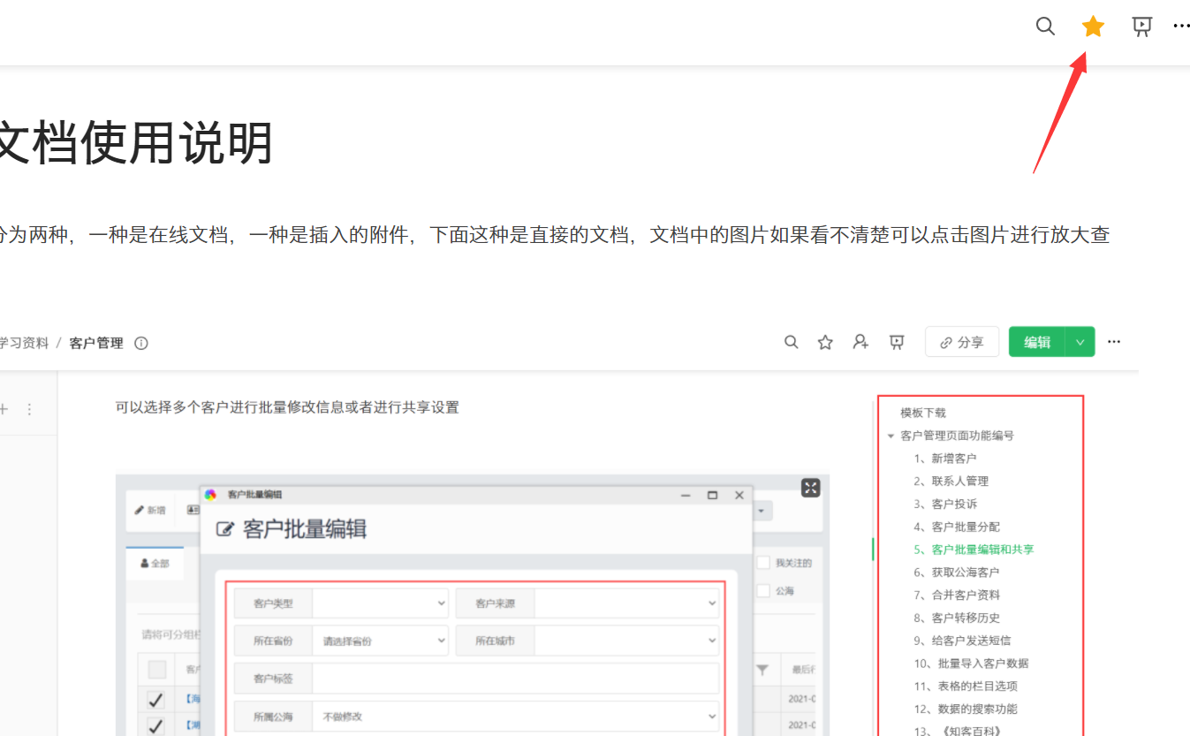The height and width of the screenshot is (736, 1190).
Task: Start presentation mode from the top toolbar
Action: coord(1142,27)
